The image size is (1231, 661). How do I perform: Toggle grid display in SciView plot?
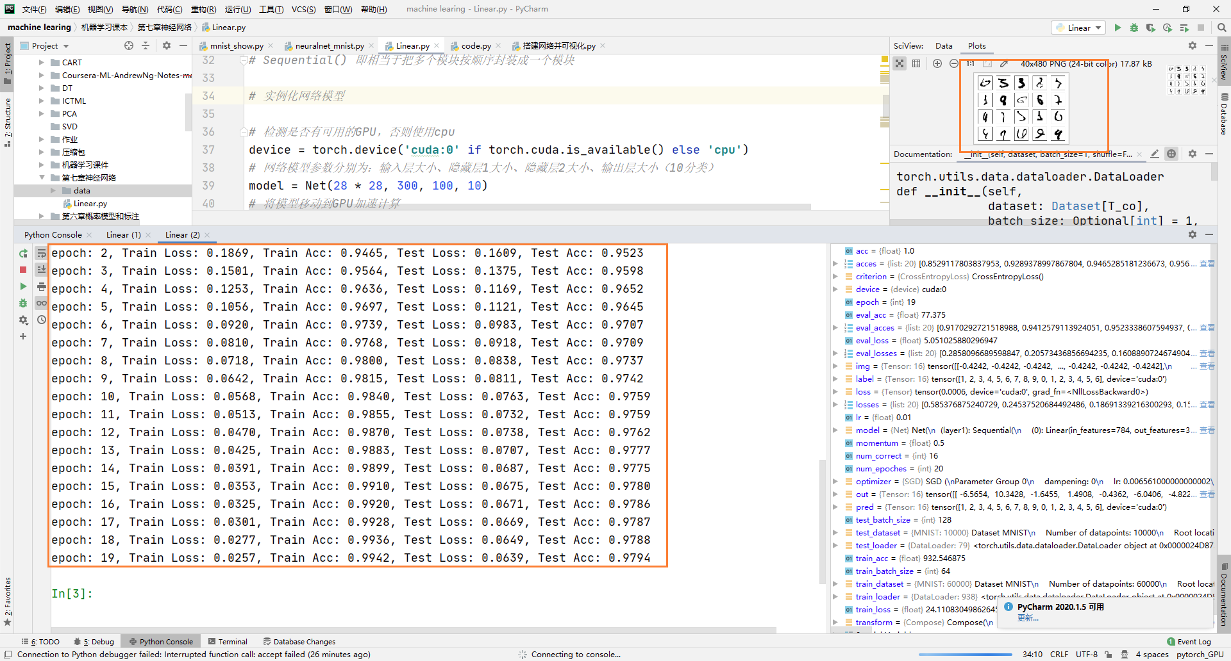(916, 63)
